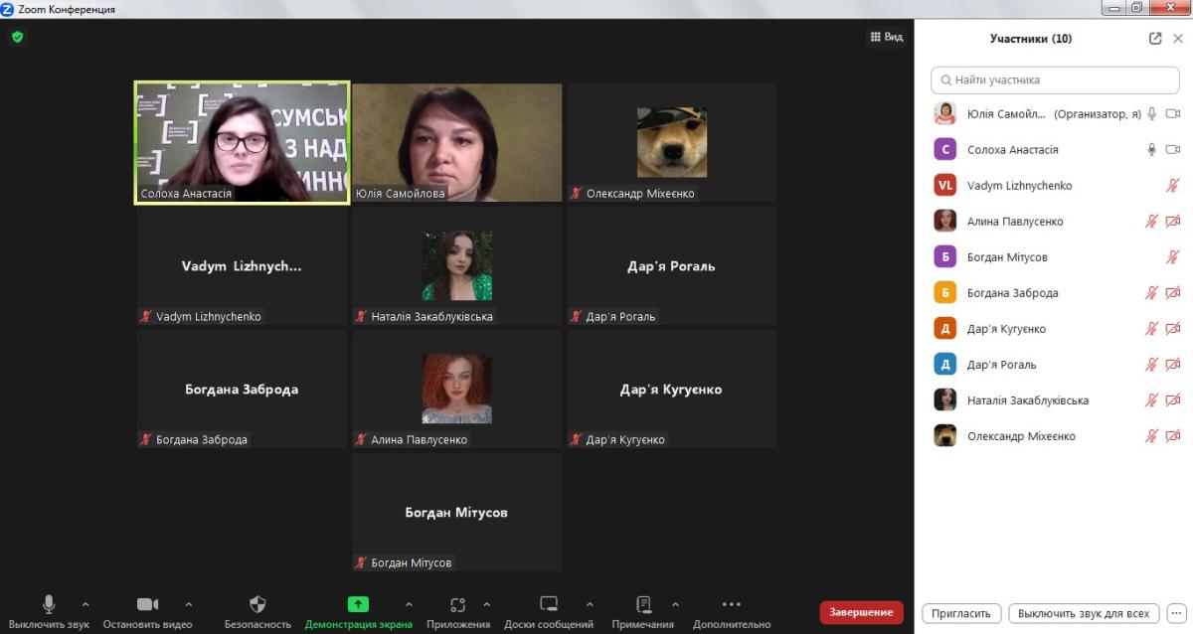Open the Notes (Примечания) icon
Viewport: 1193px width, 634px height.
pyautogui.click(x=643, y=604)
